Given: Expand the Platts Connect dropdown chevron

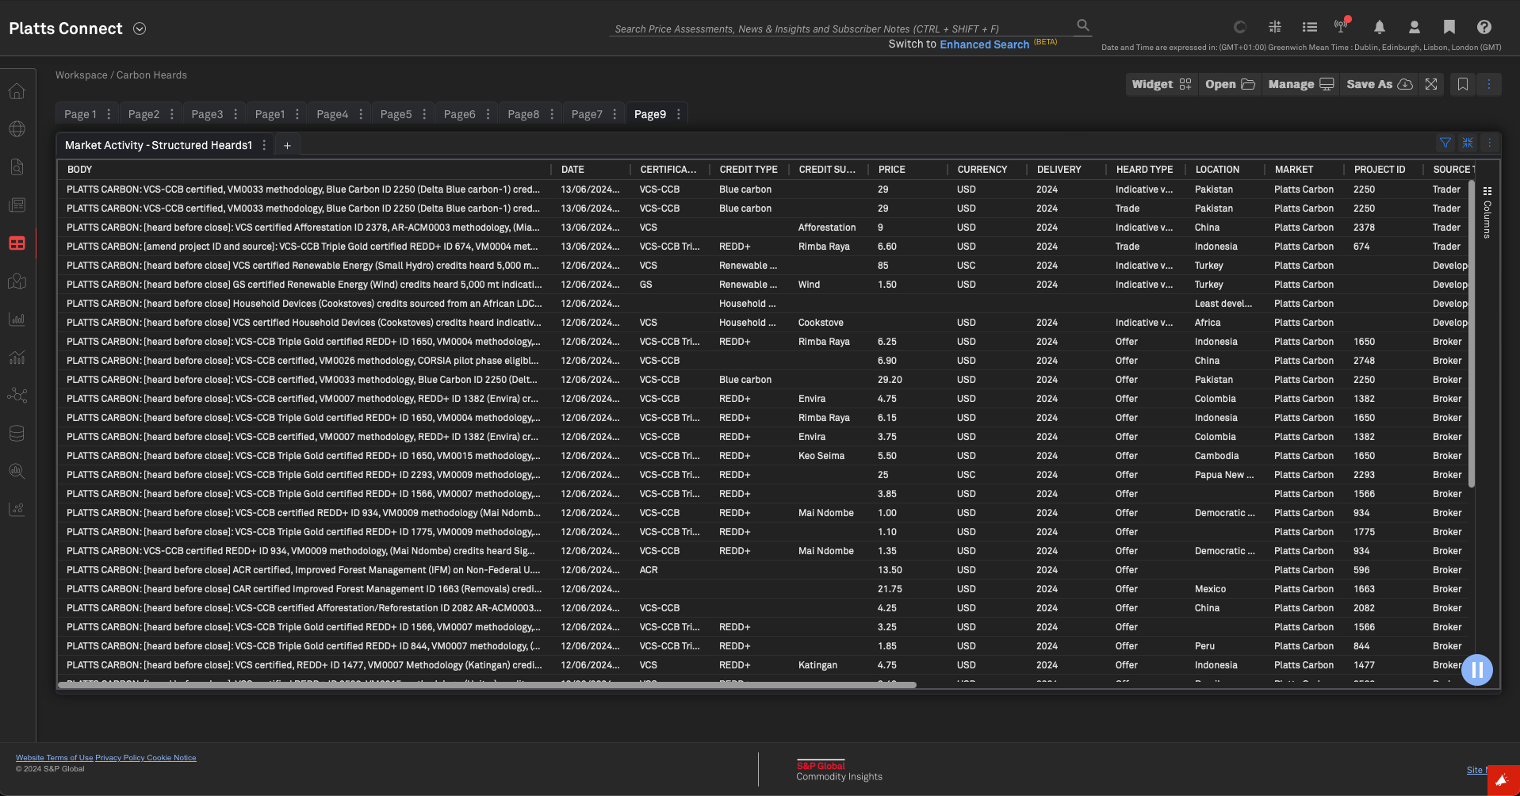Looking at the screenshot, I should [140, 29].
